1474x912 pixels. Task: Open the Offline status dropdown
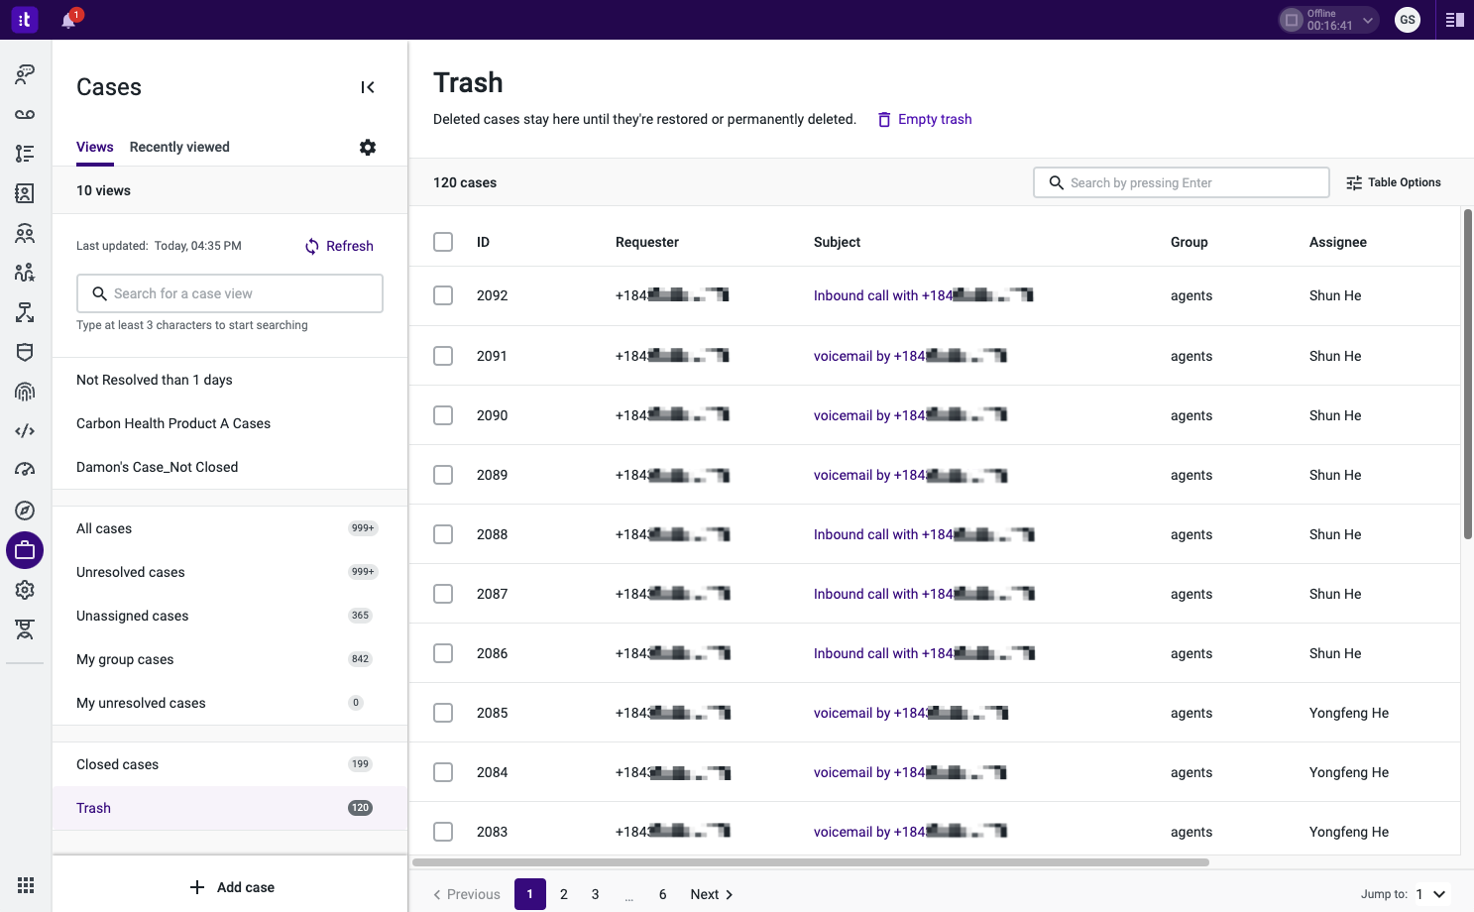(x=1329, y=20)
